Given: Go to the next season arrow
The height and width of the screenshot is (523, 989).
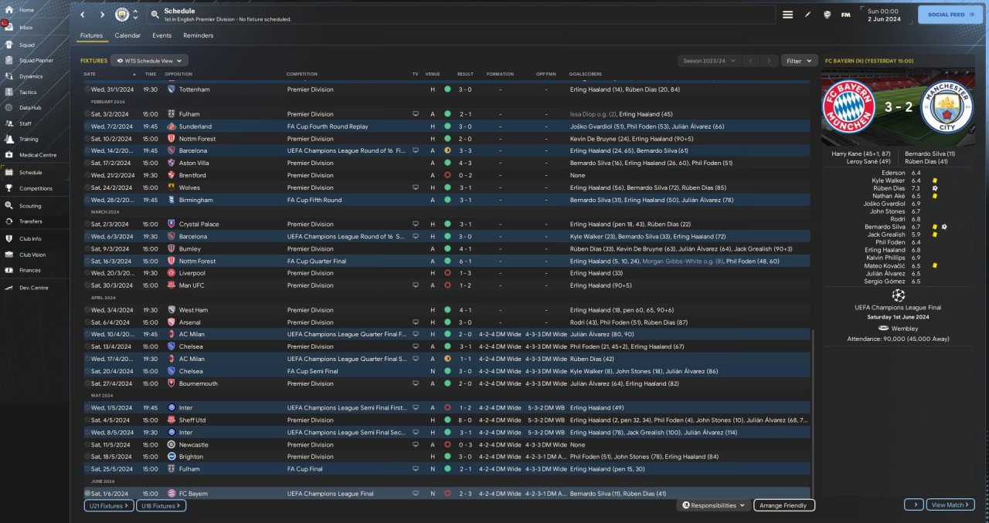Looking at the screenshot, I should pos(768,60).
